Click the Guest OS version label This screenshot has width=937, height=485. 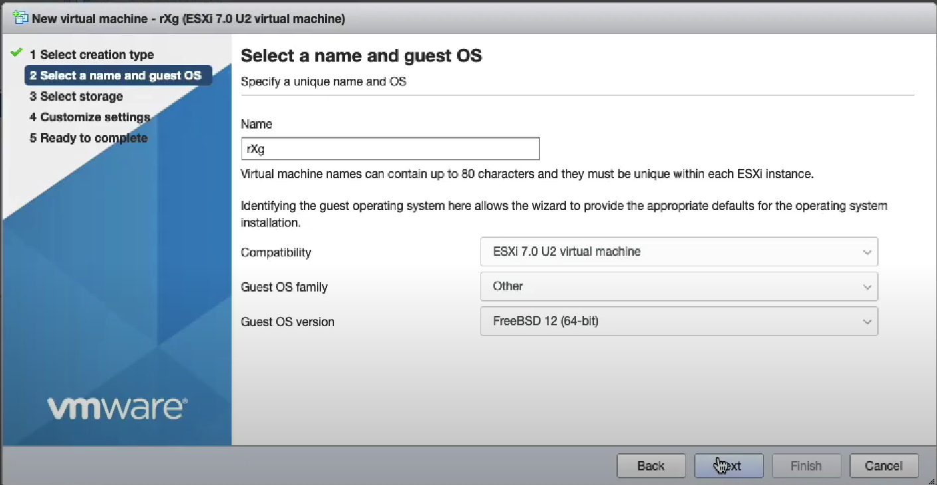coord(287,322)
